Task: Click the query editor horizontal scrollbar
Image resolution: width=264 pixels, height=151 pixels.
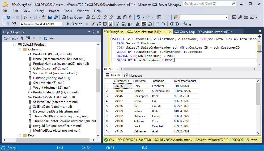Action: point(167,69)
